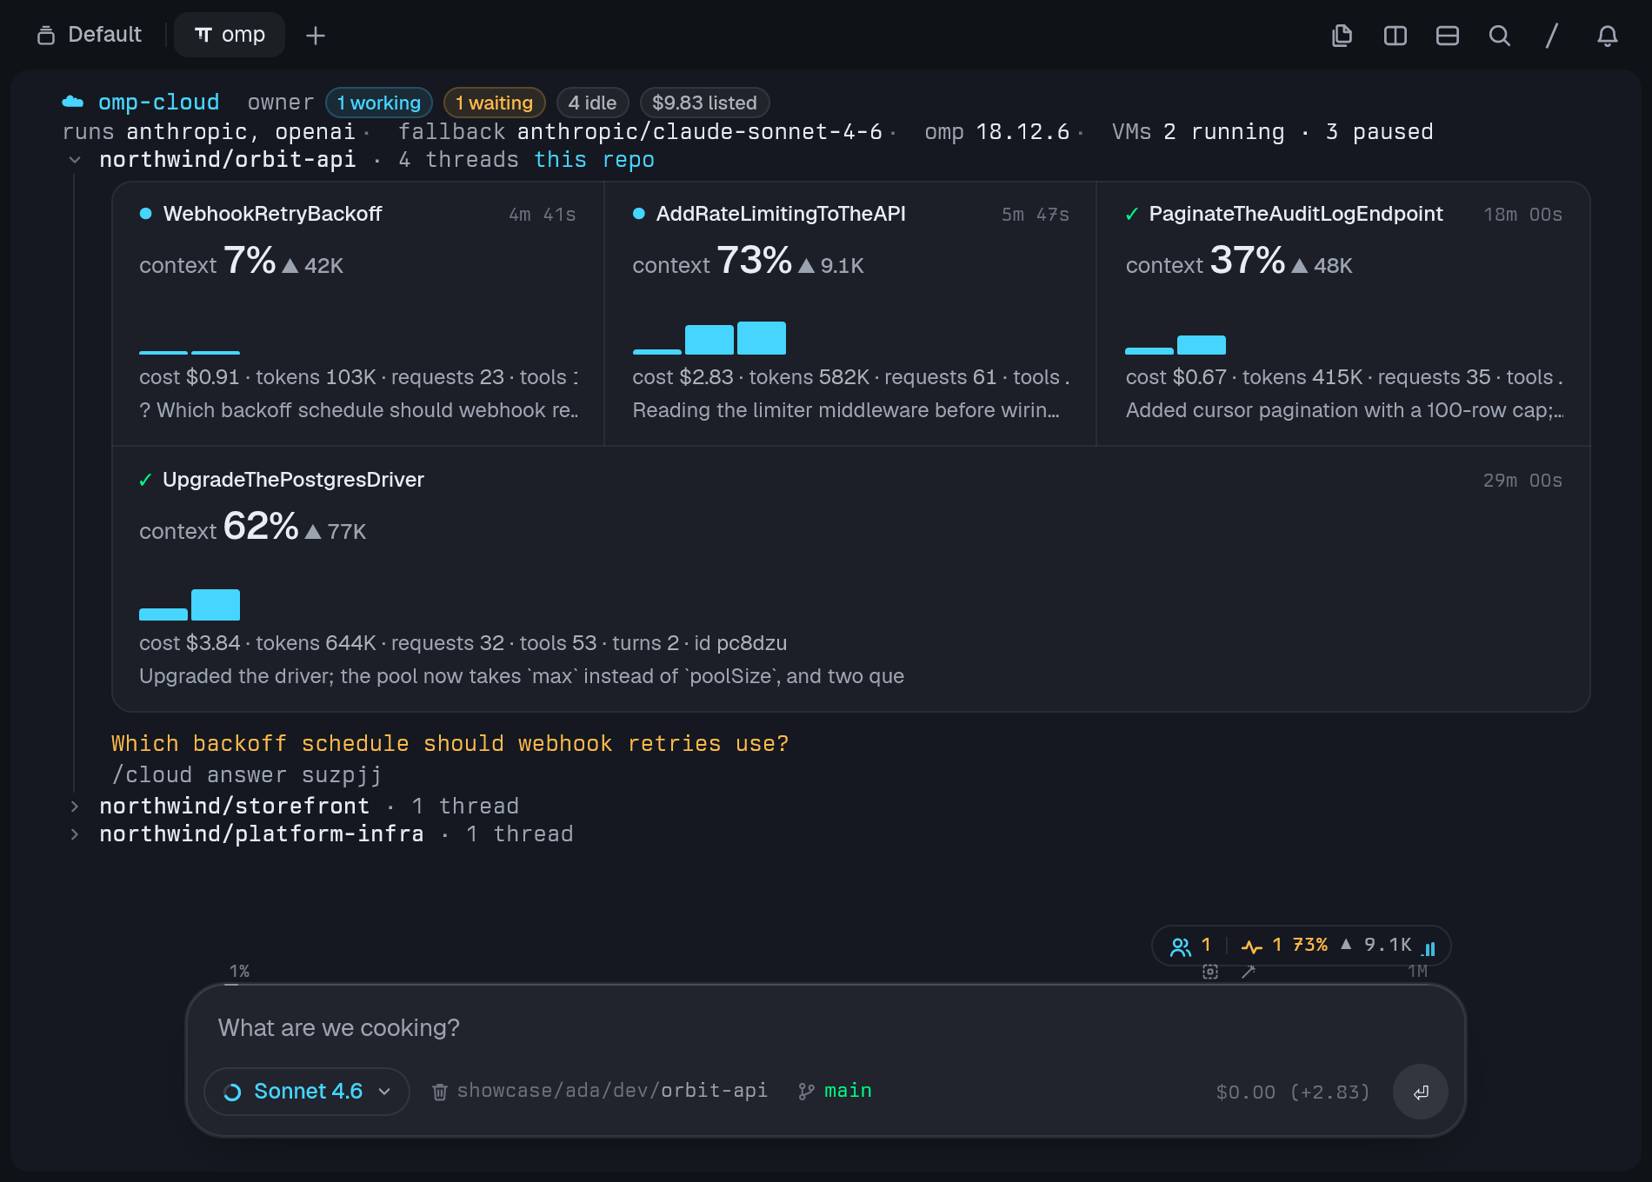Click the slash command icon in top bar

(1552, 36)
